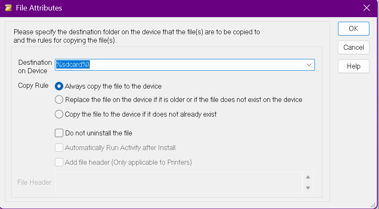The width and height of the screenshot is (379, 209).
Task: Toggle Automatically Run Activity after Install checkbox
Action: (x=59, y=148)
